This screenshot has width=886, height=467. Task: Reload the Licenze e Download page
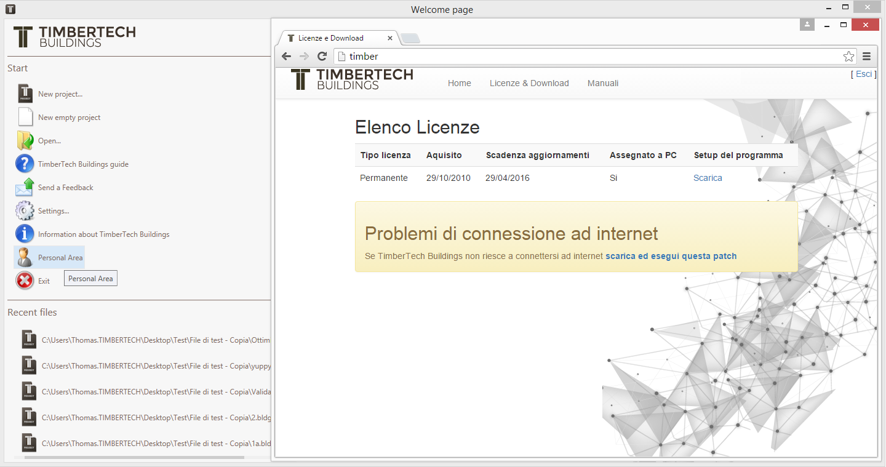[322, 57]
